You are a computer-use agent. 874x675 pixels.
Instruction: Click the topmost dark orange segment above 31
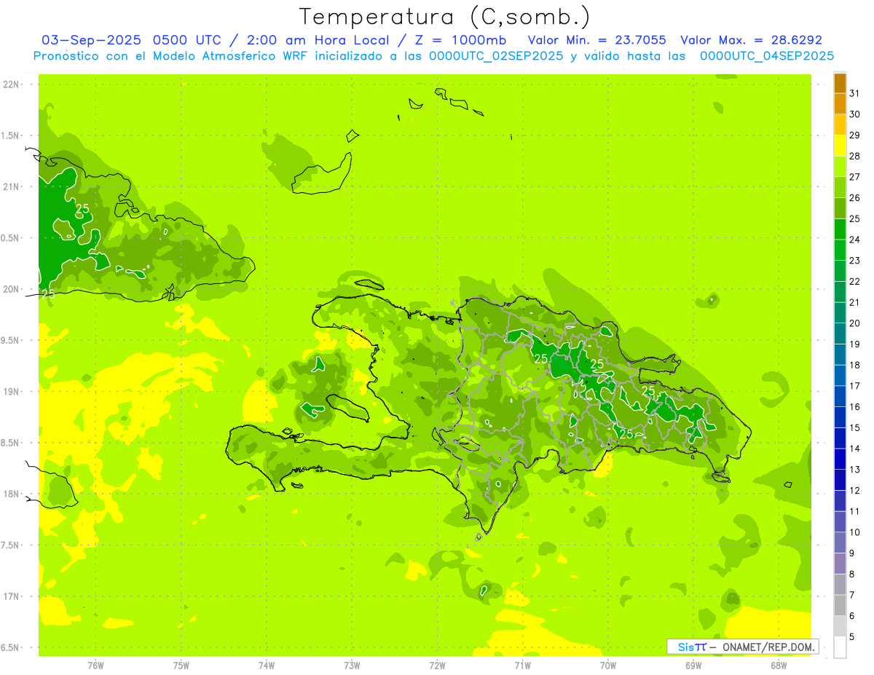click(840, 84)
